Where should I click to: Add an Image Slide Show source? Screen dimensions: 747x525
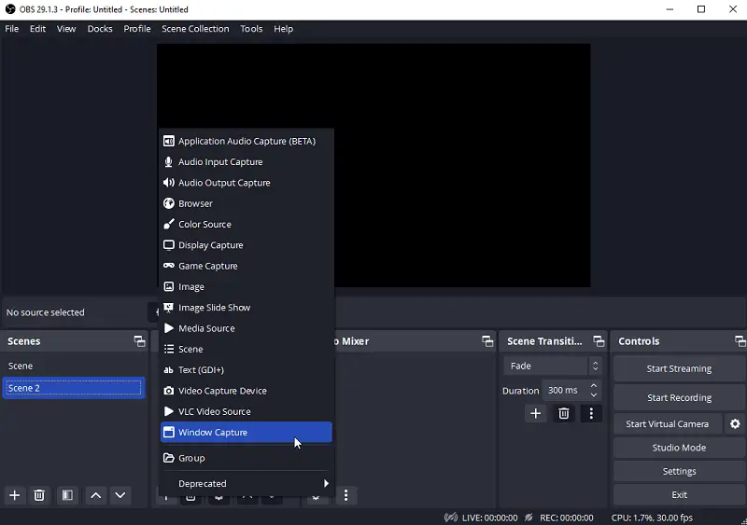(x=247, y=308)
